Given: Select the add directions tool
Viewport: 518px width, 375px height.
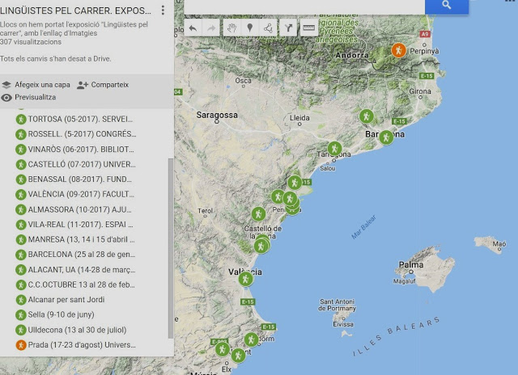Looking at the screenshot, I should point(288,28).
